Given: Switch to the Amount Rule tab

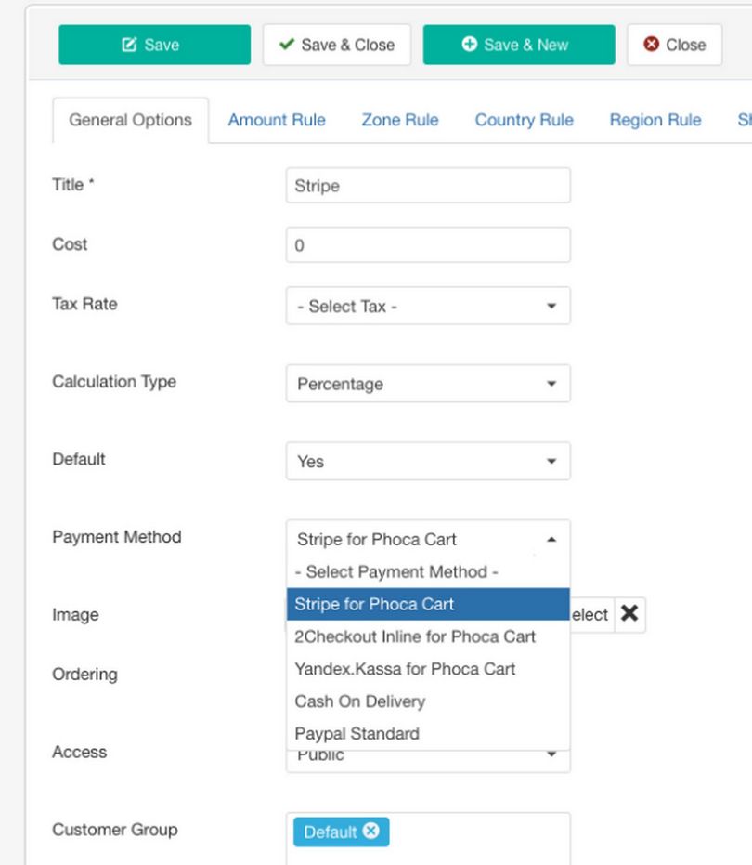Looking at the screenshot, I should pos(277,120).
